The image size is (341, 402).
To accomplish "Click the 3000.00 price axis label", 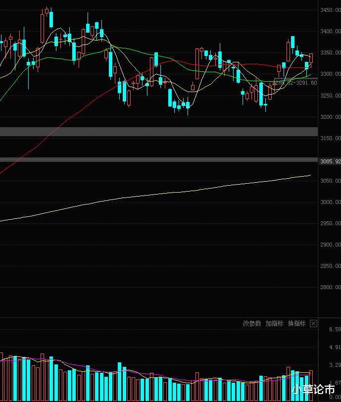I will click(331, 202).
